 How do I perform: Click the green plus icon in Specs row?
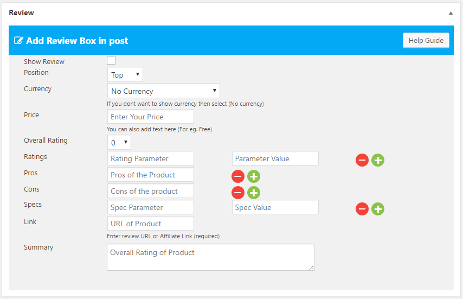(x=378, y=209)
